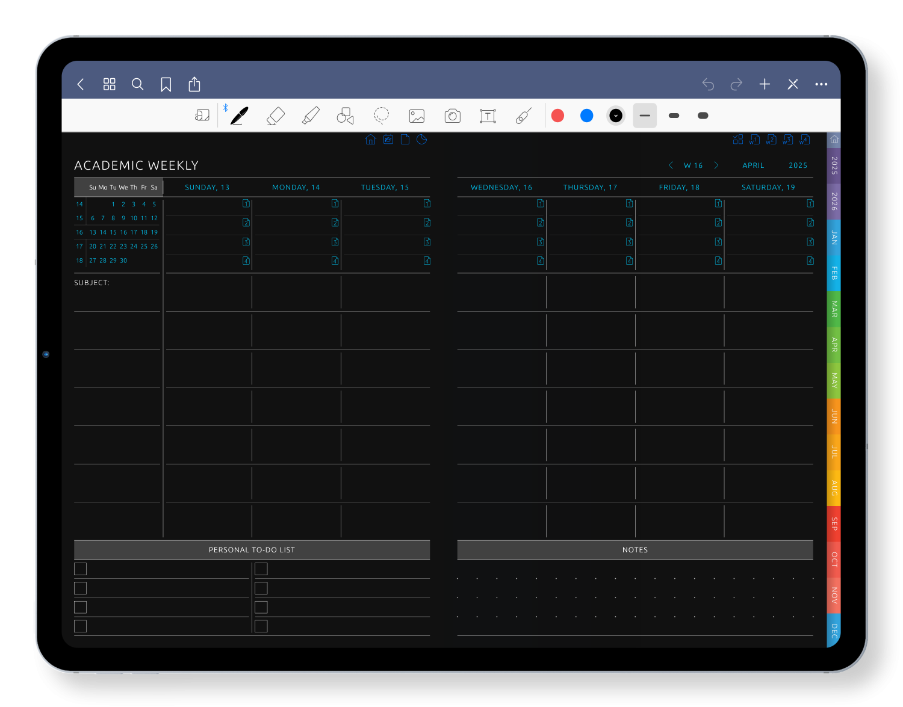Check the fourth box in right to-do column

[261, 626]
